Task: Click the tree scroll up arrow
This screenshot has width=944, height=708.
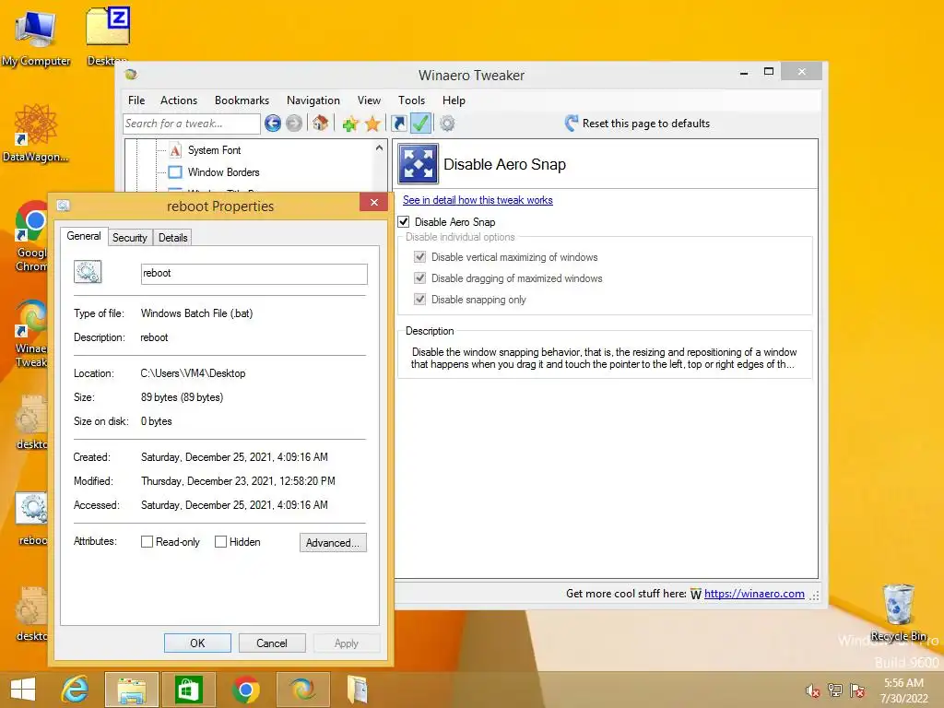Action: [379, 147]
